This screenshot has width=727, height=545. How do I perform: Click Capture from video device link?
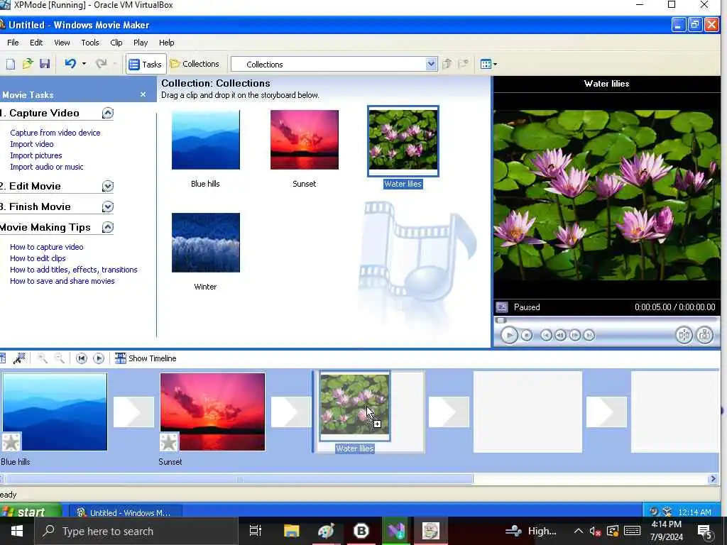coord(55,133)
